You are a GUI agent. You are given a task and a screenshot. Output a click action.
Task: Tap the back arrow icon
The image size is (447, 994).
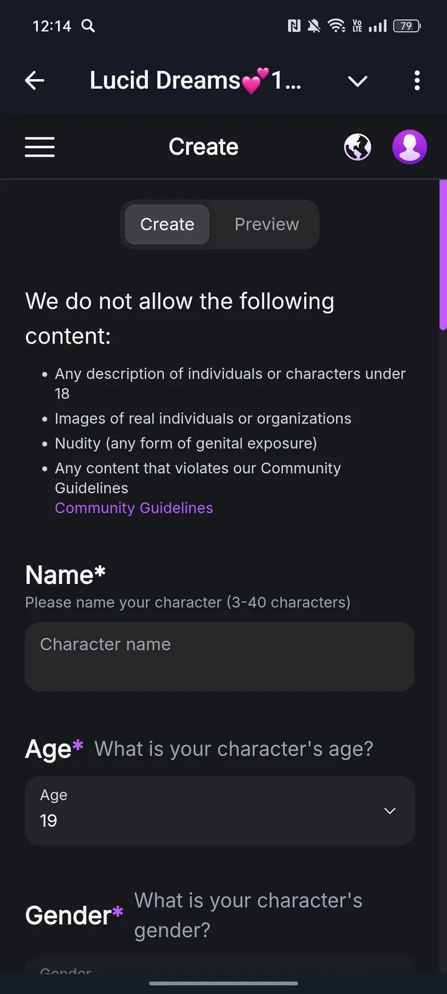pyautogui.click(x=35, y=80)
